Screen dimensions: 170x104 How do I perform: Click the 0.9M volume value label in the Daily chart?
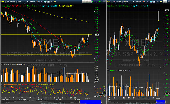(97, 80)
